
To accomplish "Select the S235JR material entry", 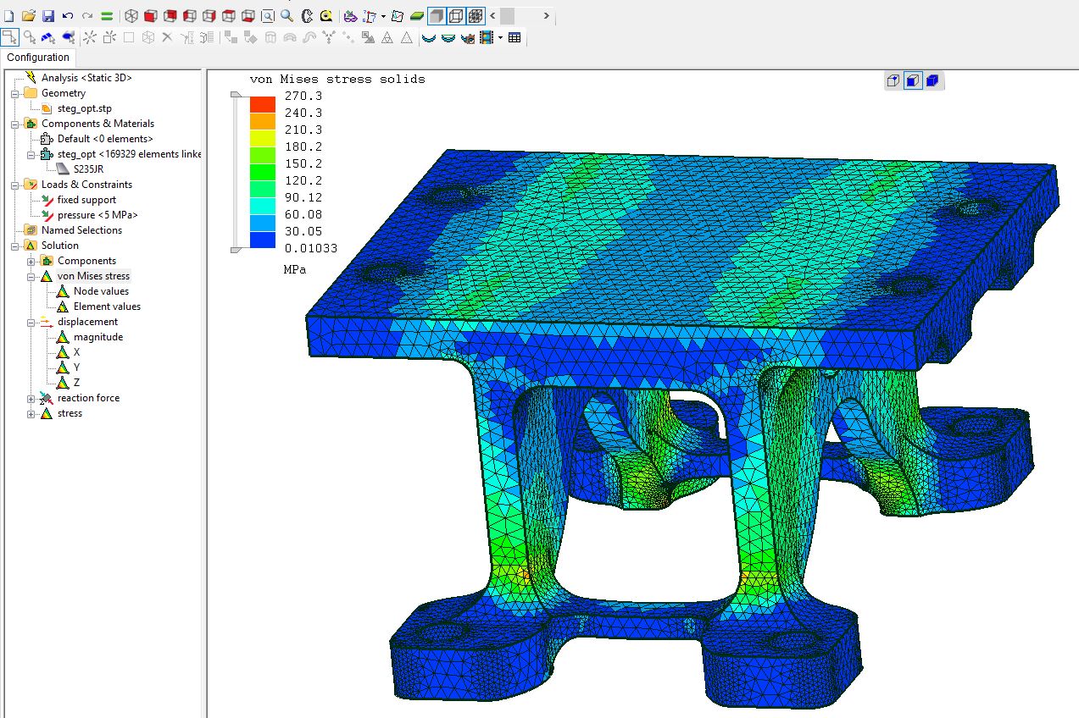I will tap(88, 169).
